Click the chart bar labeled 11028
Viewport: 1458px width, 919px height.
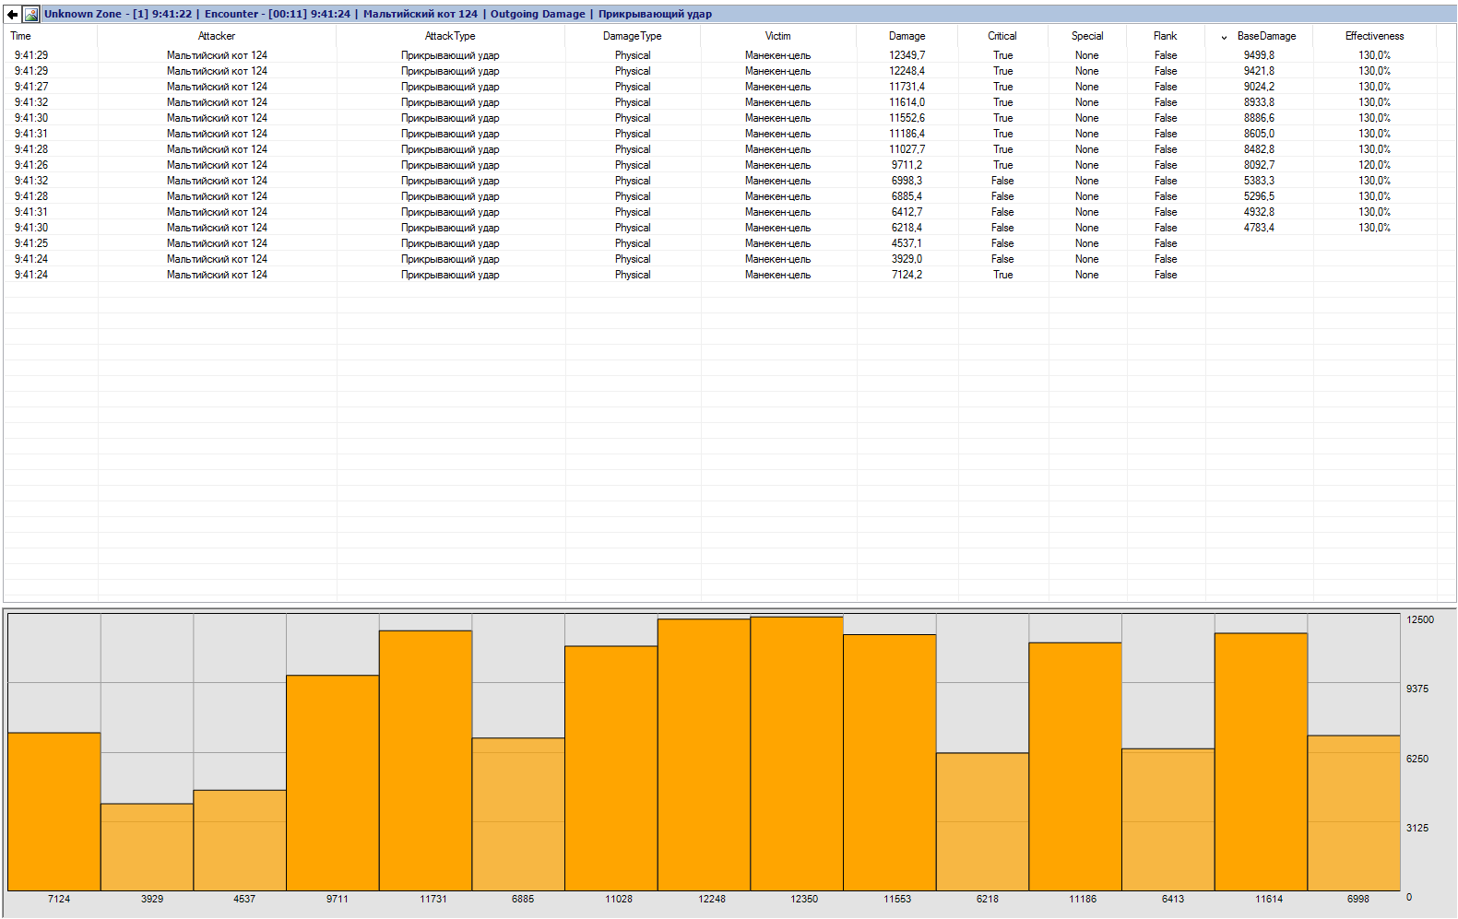(611, 768)
